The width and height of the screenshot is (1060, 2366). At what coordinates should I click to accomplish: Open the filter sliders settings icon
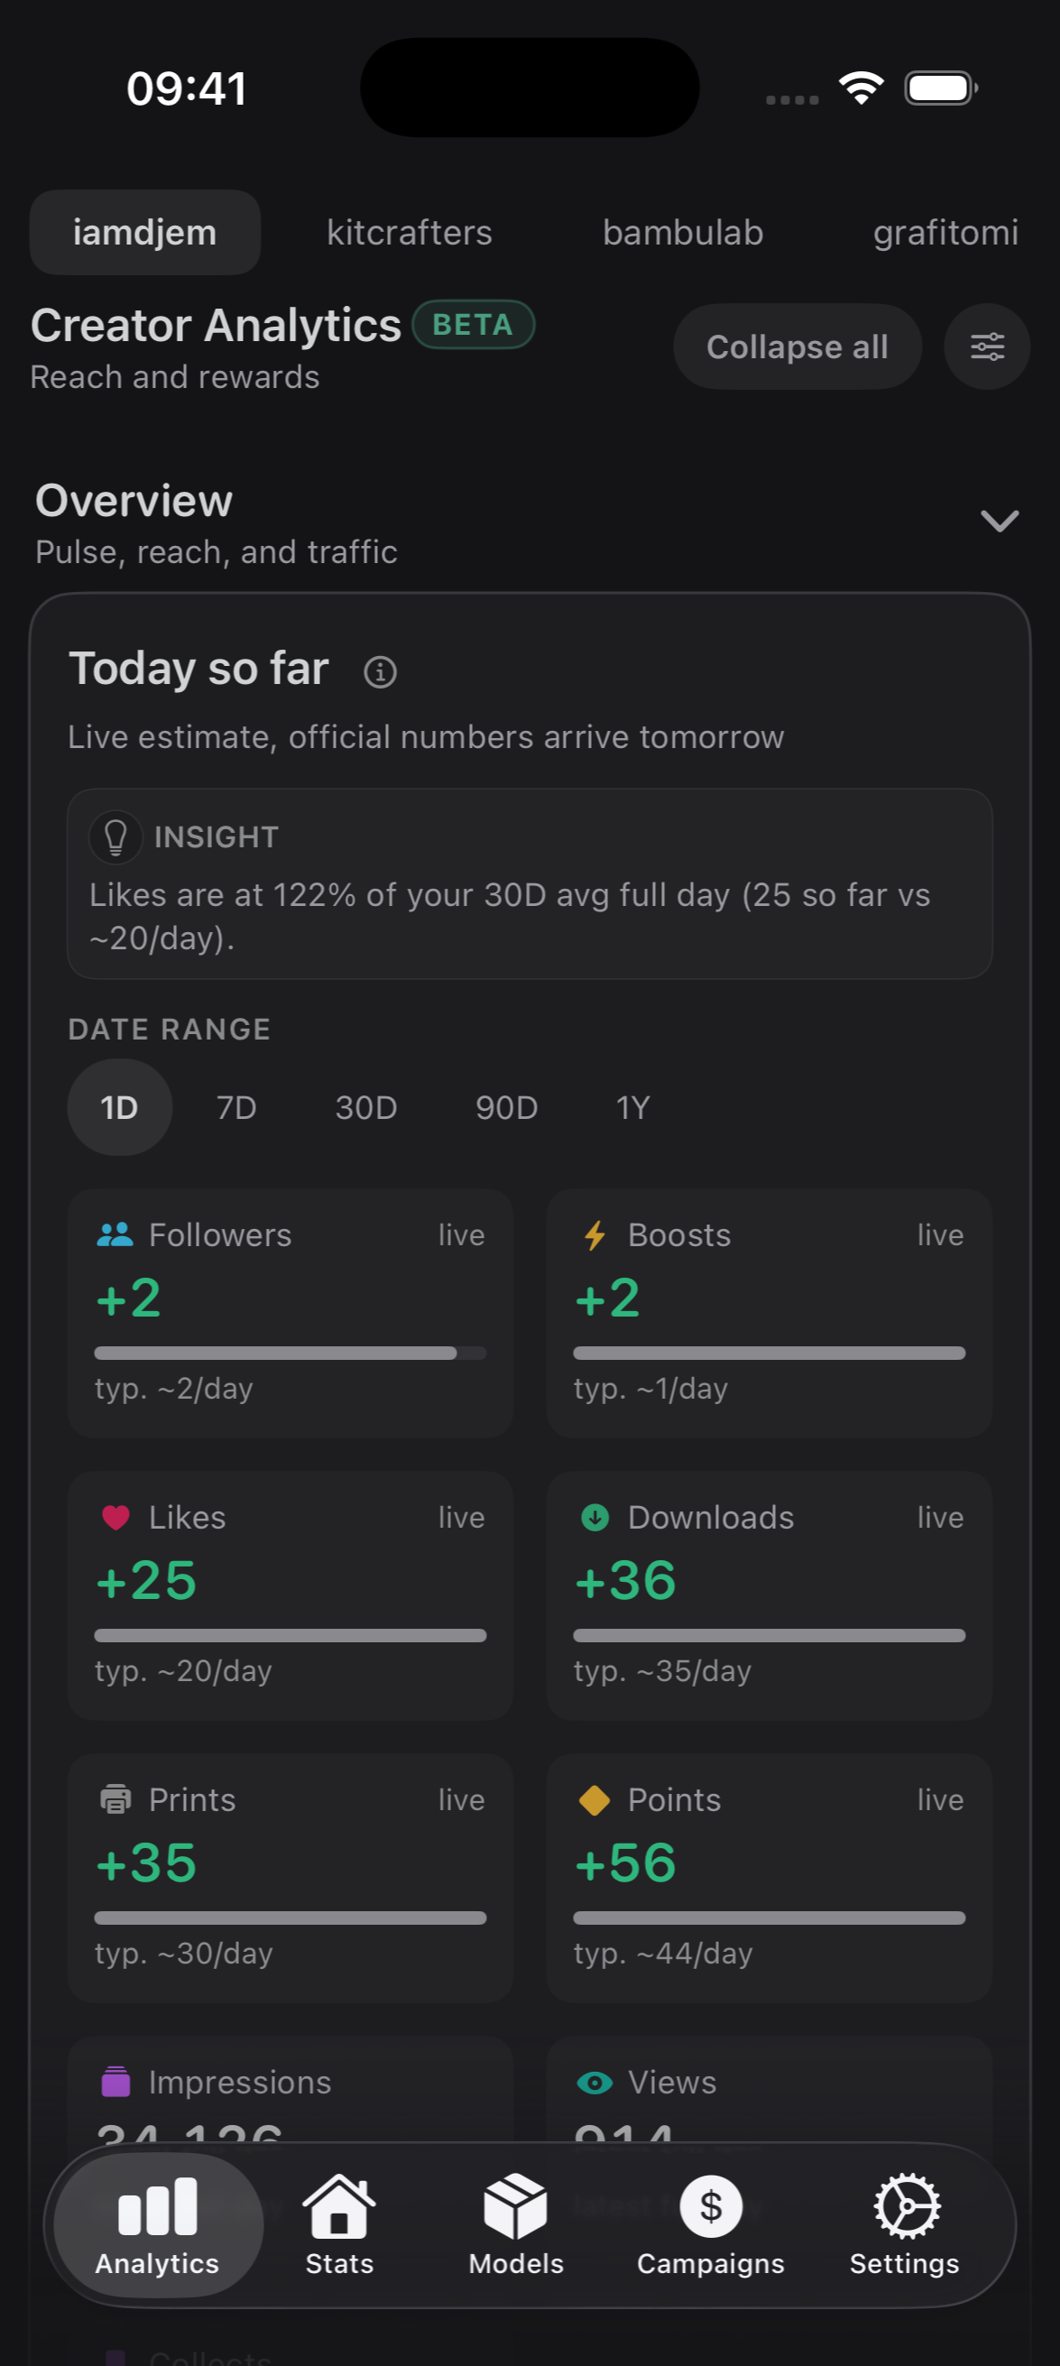[987, 347]
